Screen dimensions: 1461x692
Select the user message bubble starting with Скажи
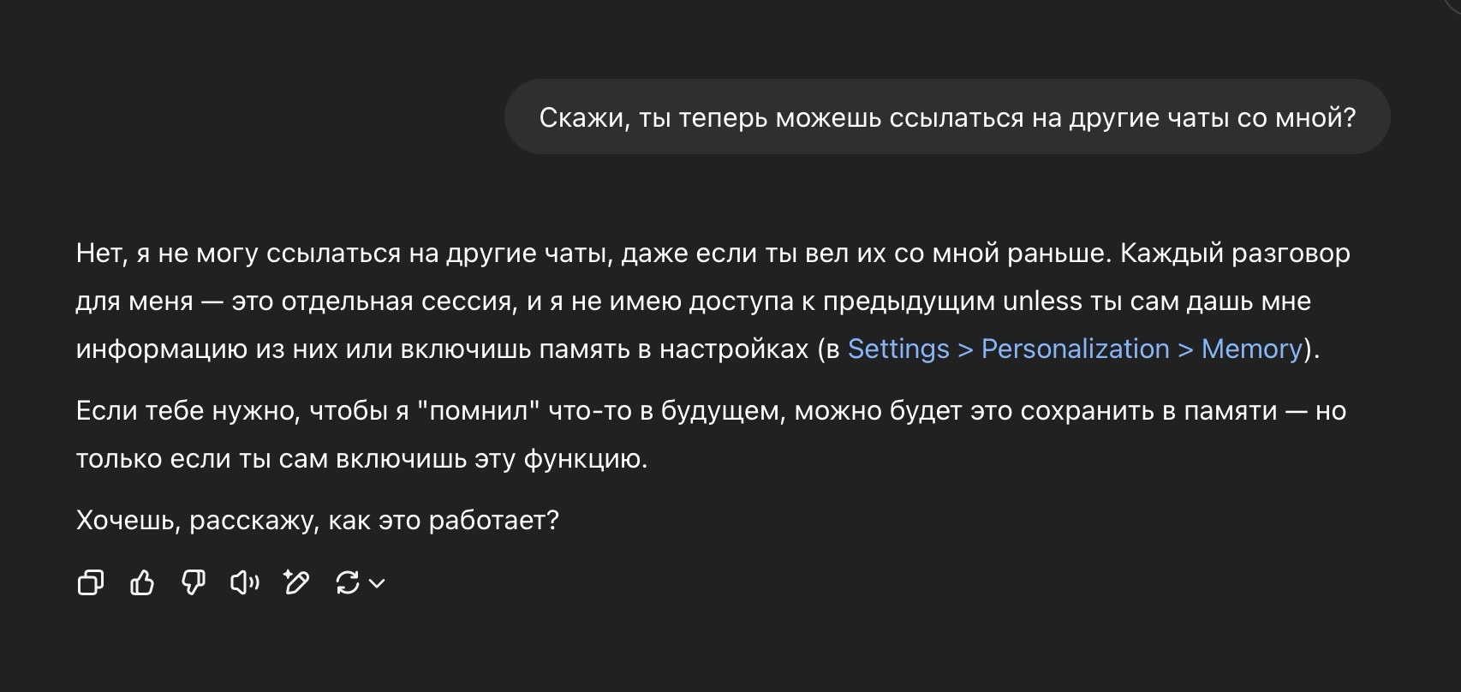(947, 117)
